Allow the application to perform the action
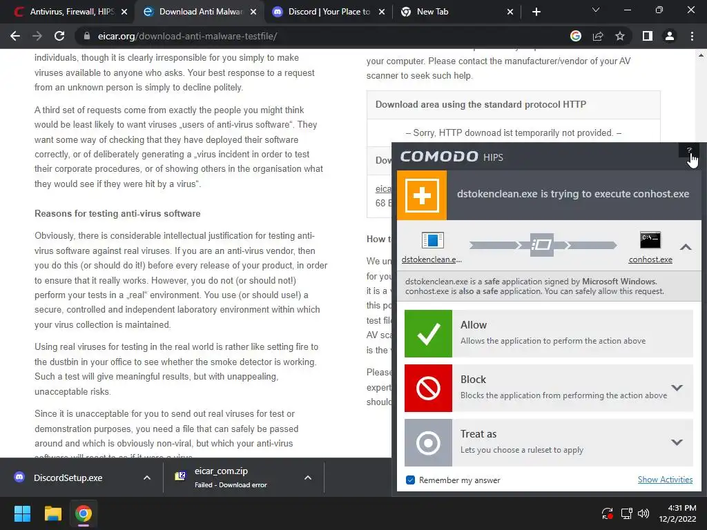 (x=549, y=333)
